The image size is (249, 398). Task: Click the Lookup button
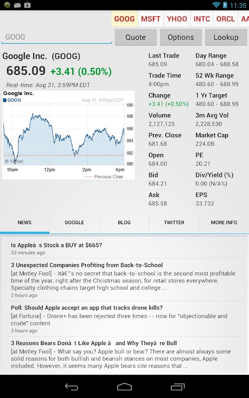coord(226,37)
